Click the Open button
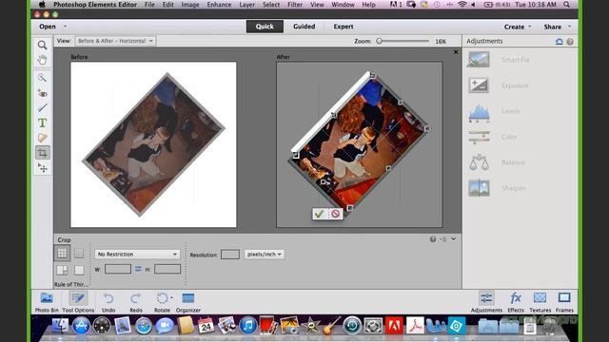The image size is (609, 342). [x=48, y=27]
